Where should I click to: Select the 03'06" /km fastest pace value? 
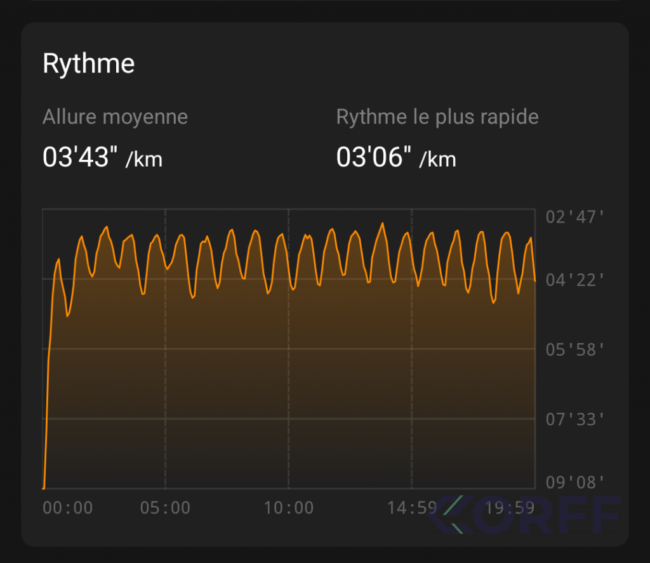point(396,157)
